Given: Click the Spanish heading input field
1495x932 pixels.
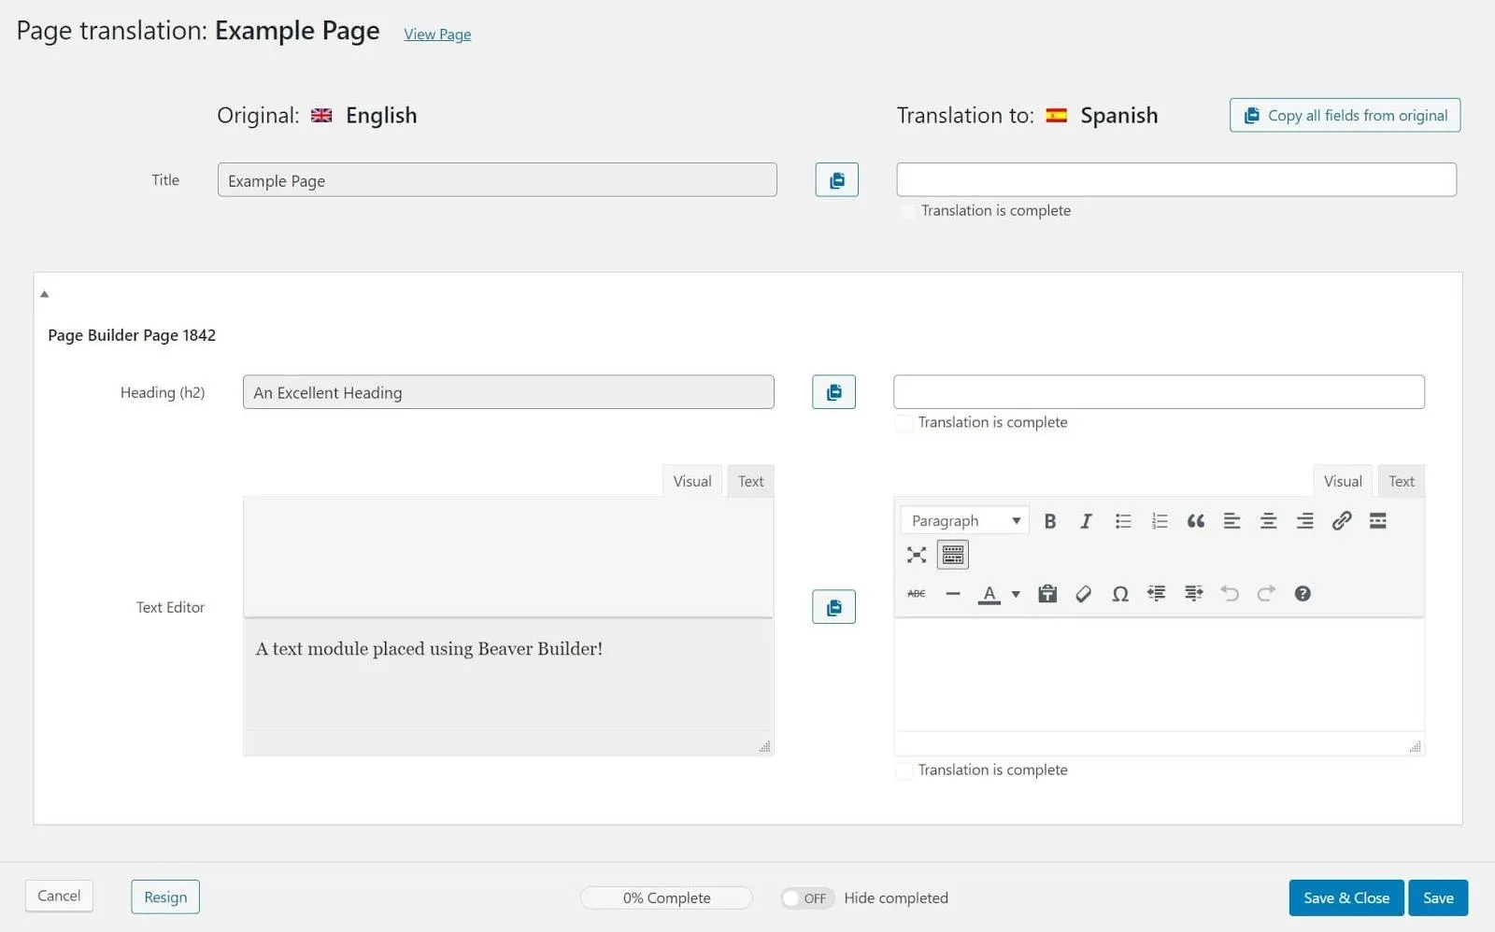Looking at the screenshot, I should coord(1159,392).
